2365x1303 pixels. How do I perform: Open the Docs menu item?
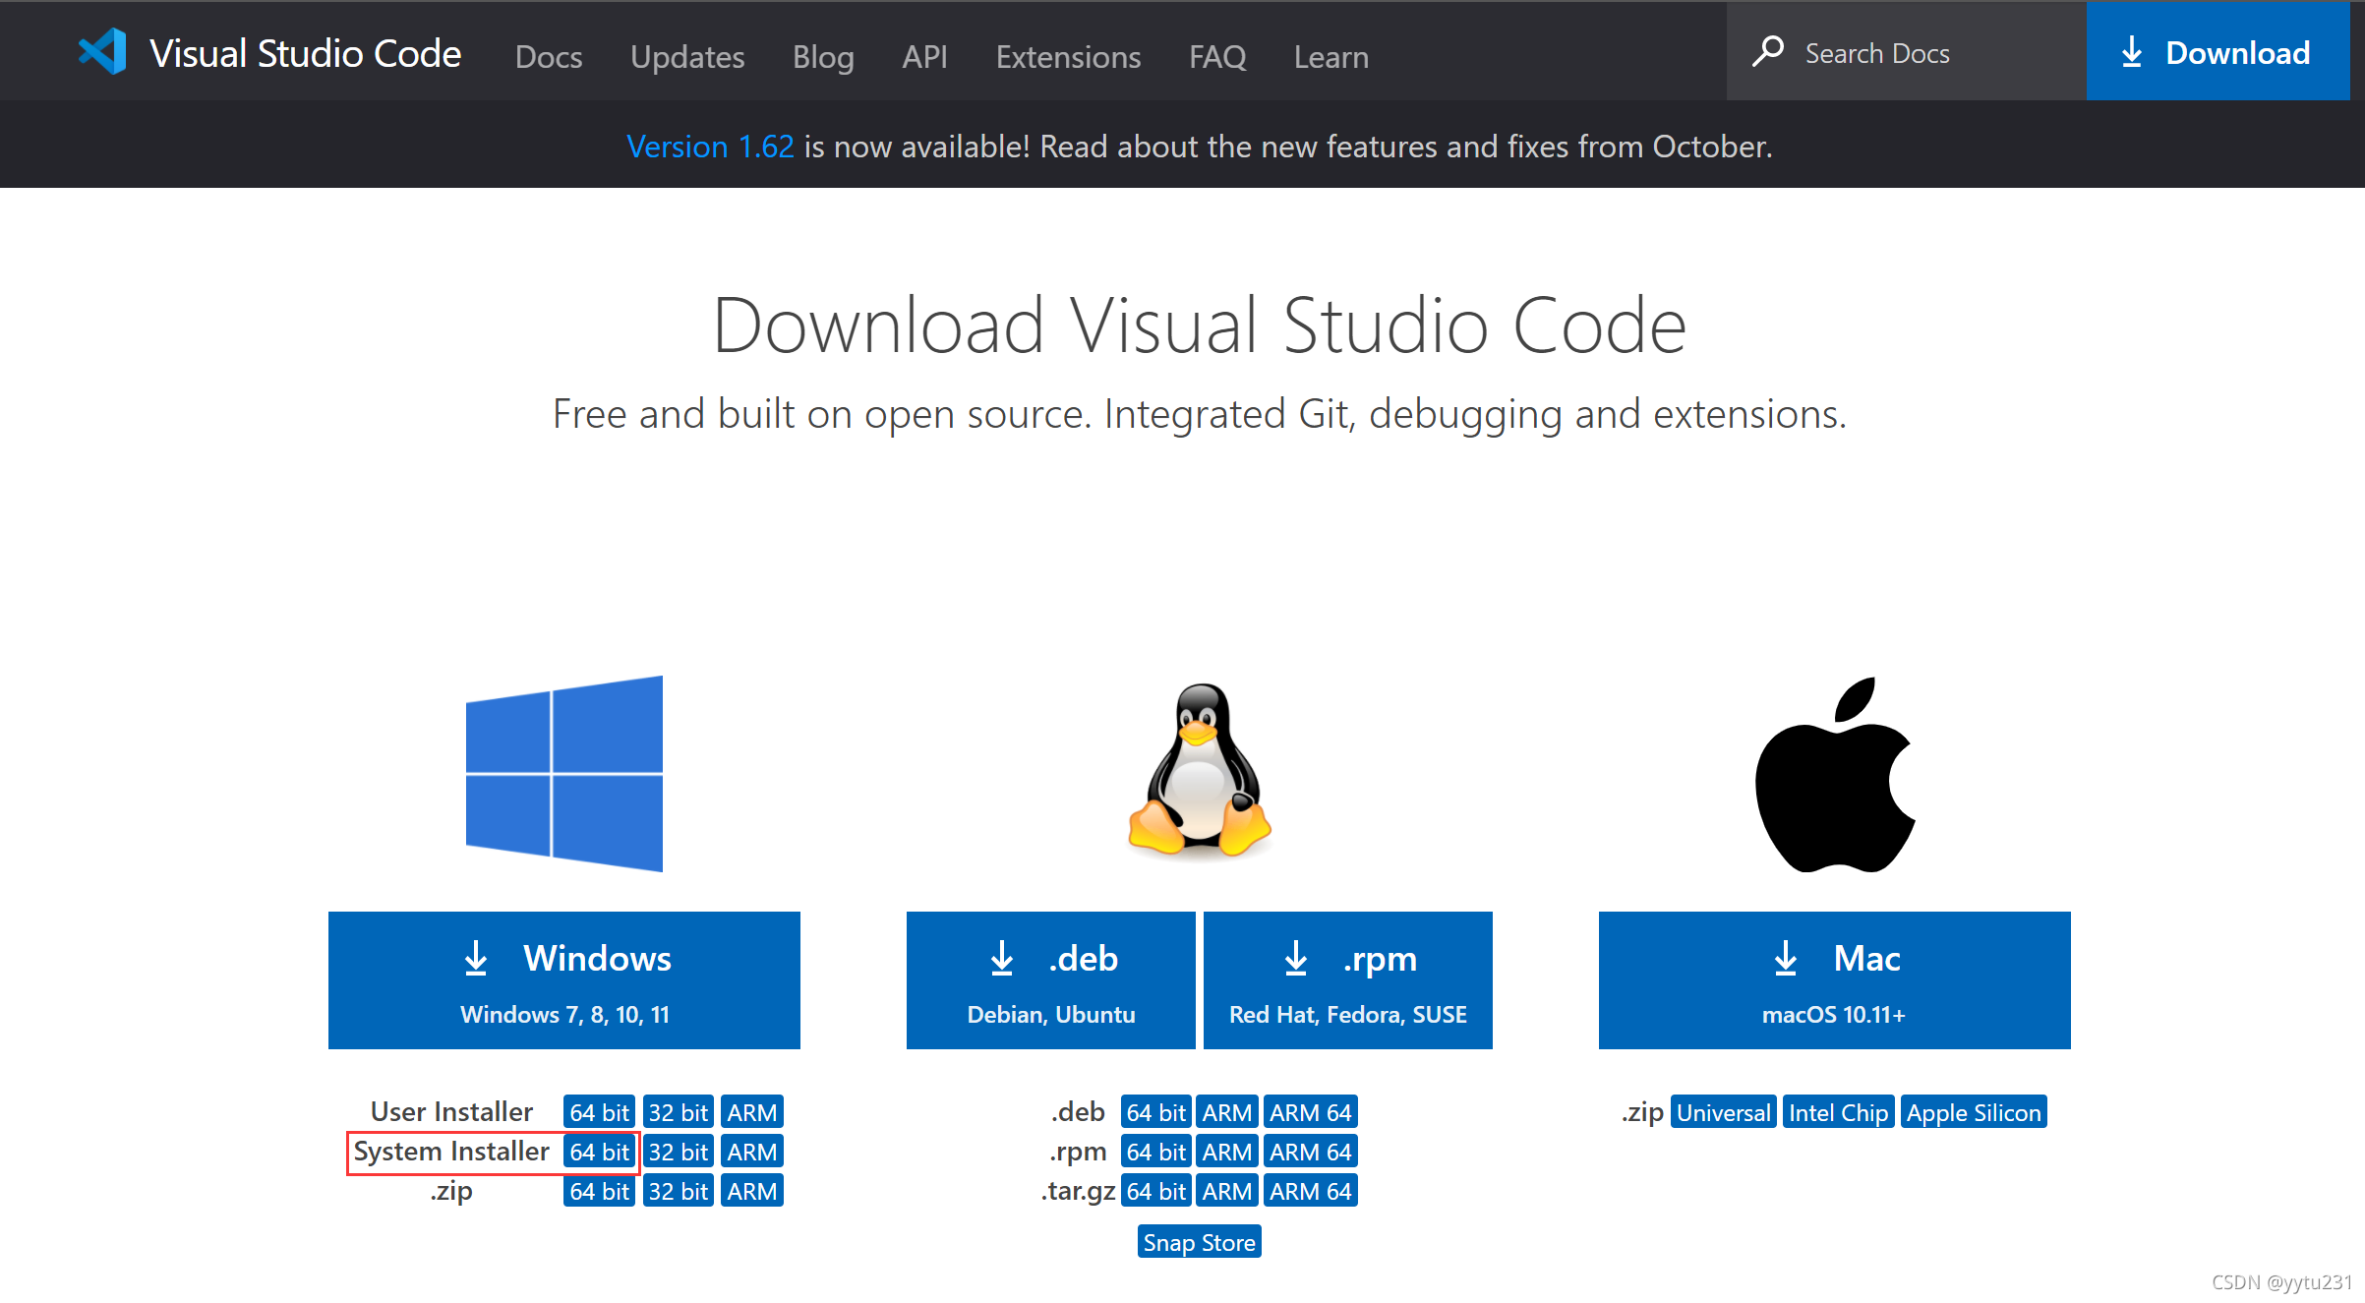pos(549,57)
